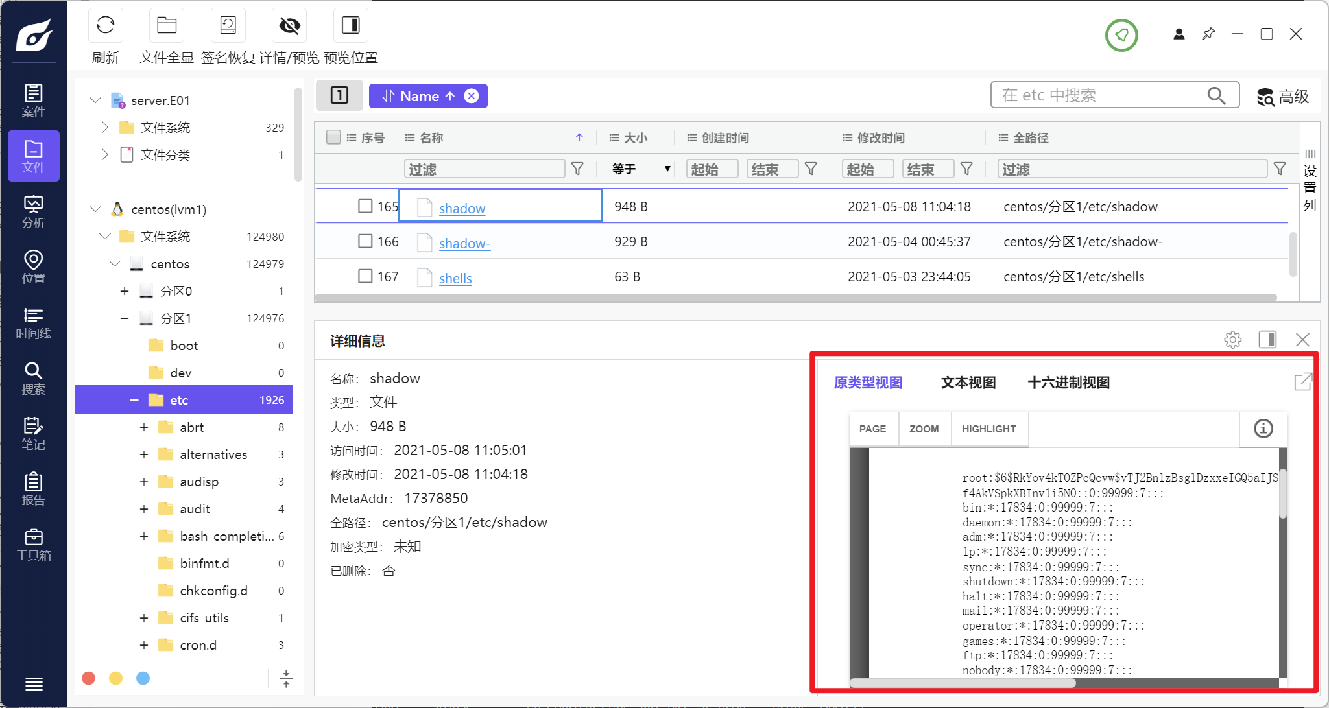
Task: Open the shadow file link
Action: pos(462,208)
